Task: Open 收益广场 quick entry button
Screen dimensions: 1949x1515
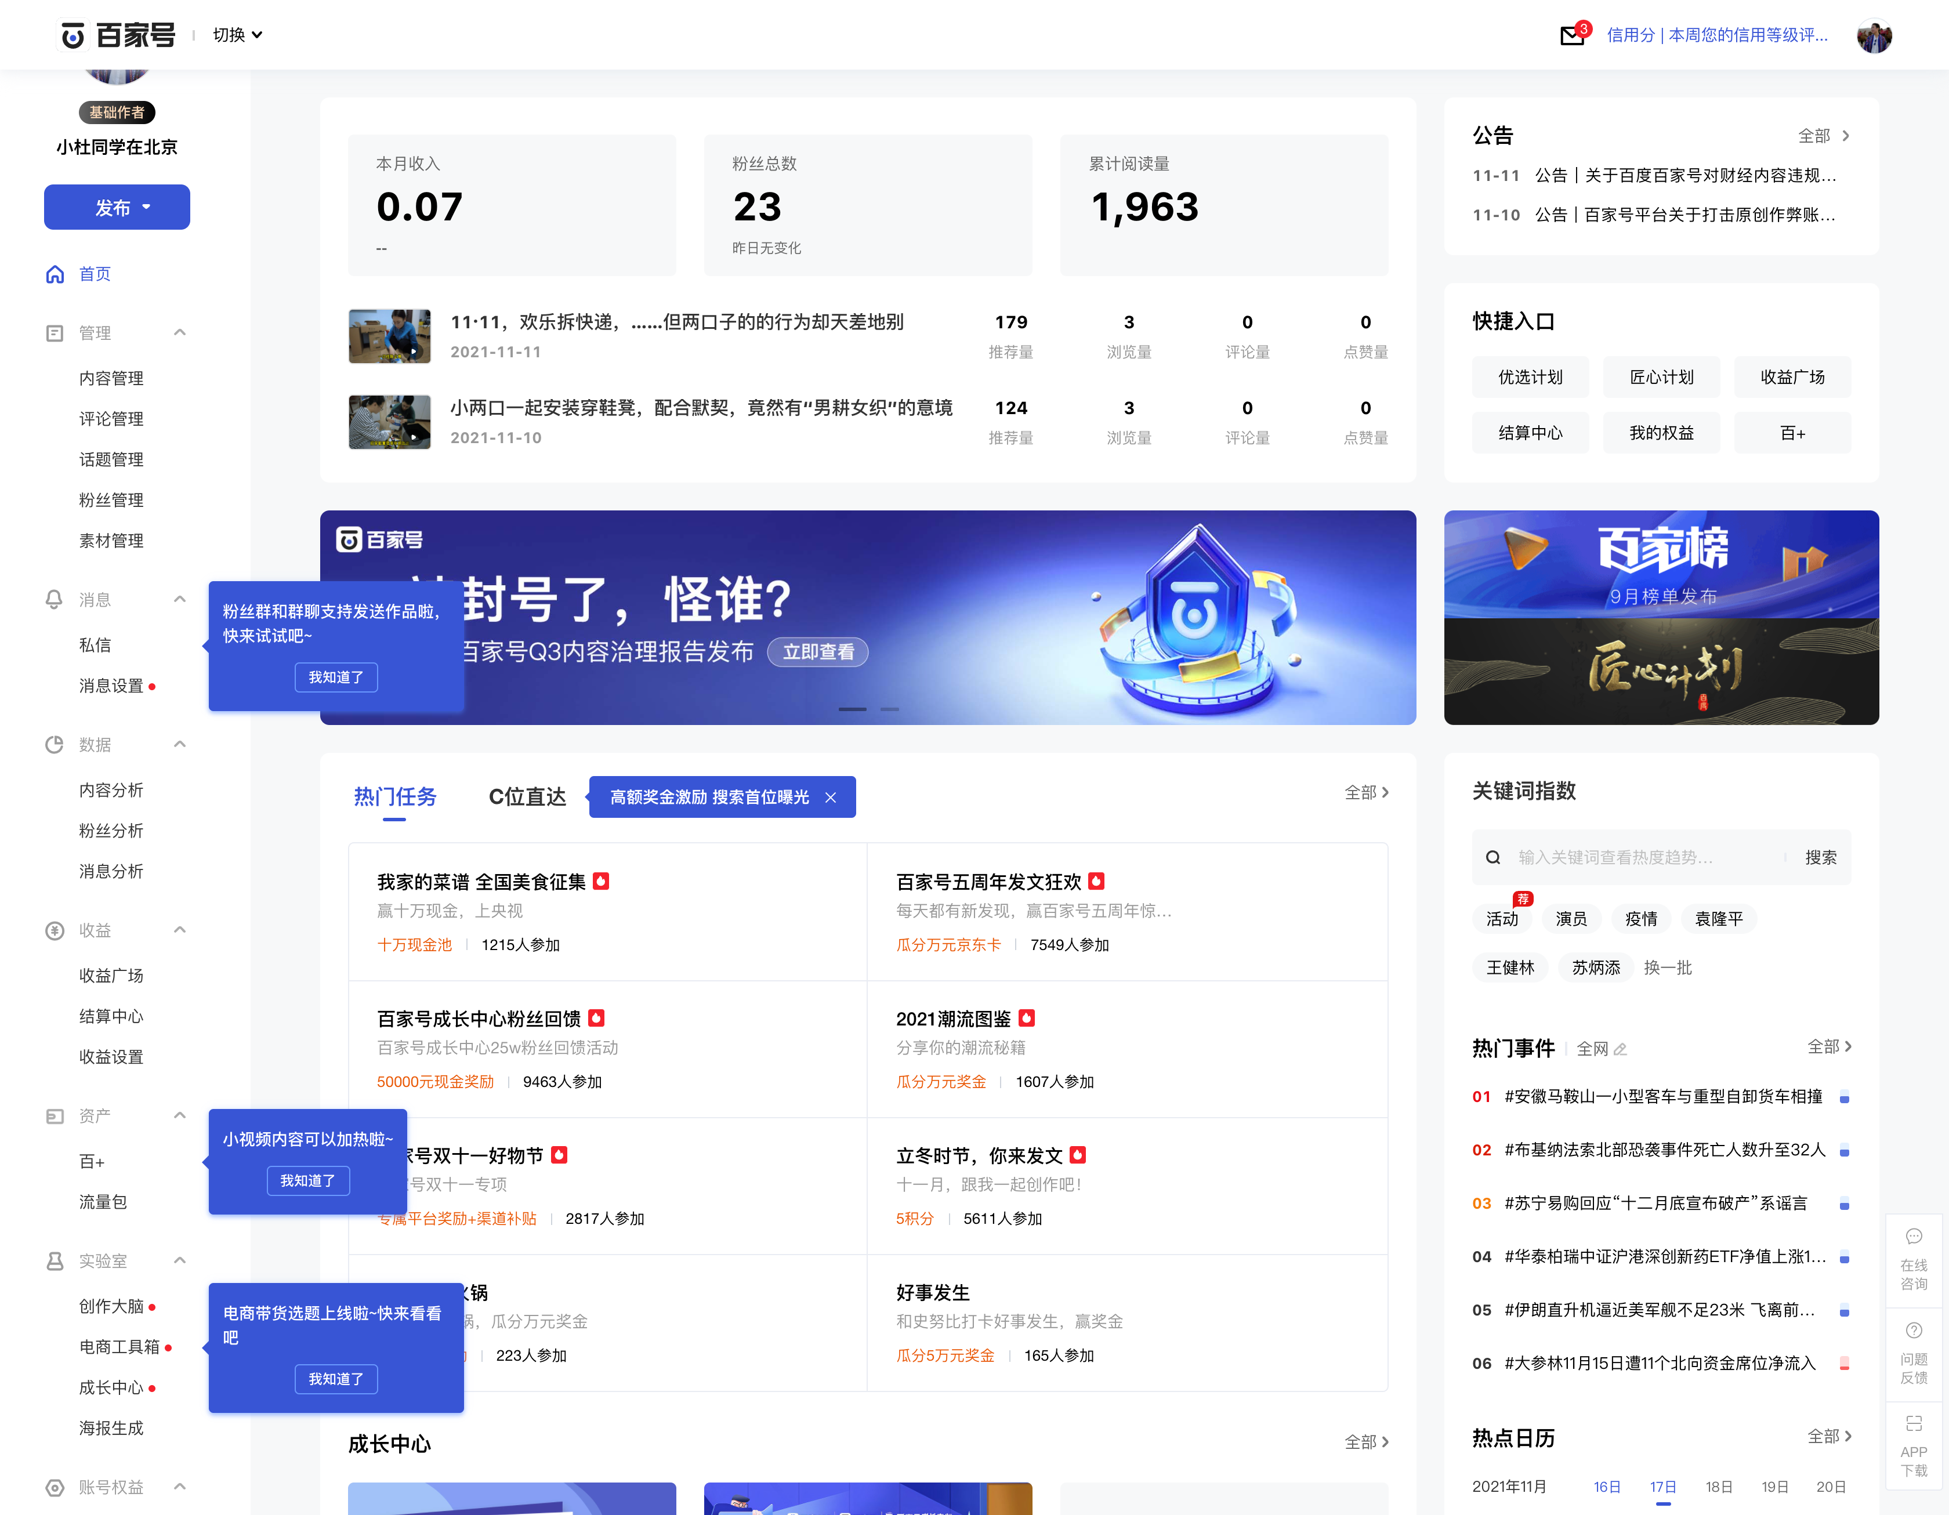Action: (x=1792, y=378)
